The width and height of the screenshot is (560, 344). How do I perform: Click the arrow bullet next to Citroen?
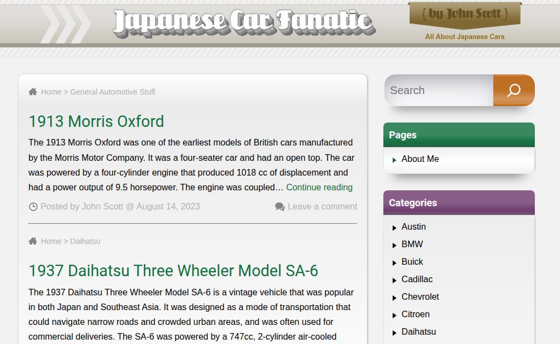pyautogui.click(x=394, y=316)
